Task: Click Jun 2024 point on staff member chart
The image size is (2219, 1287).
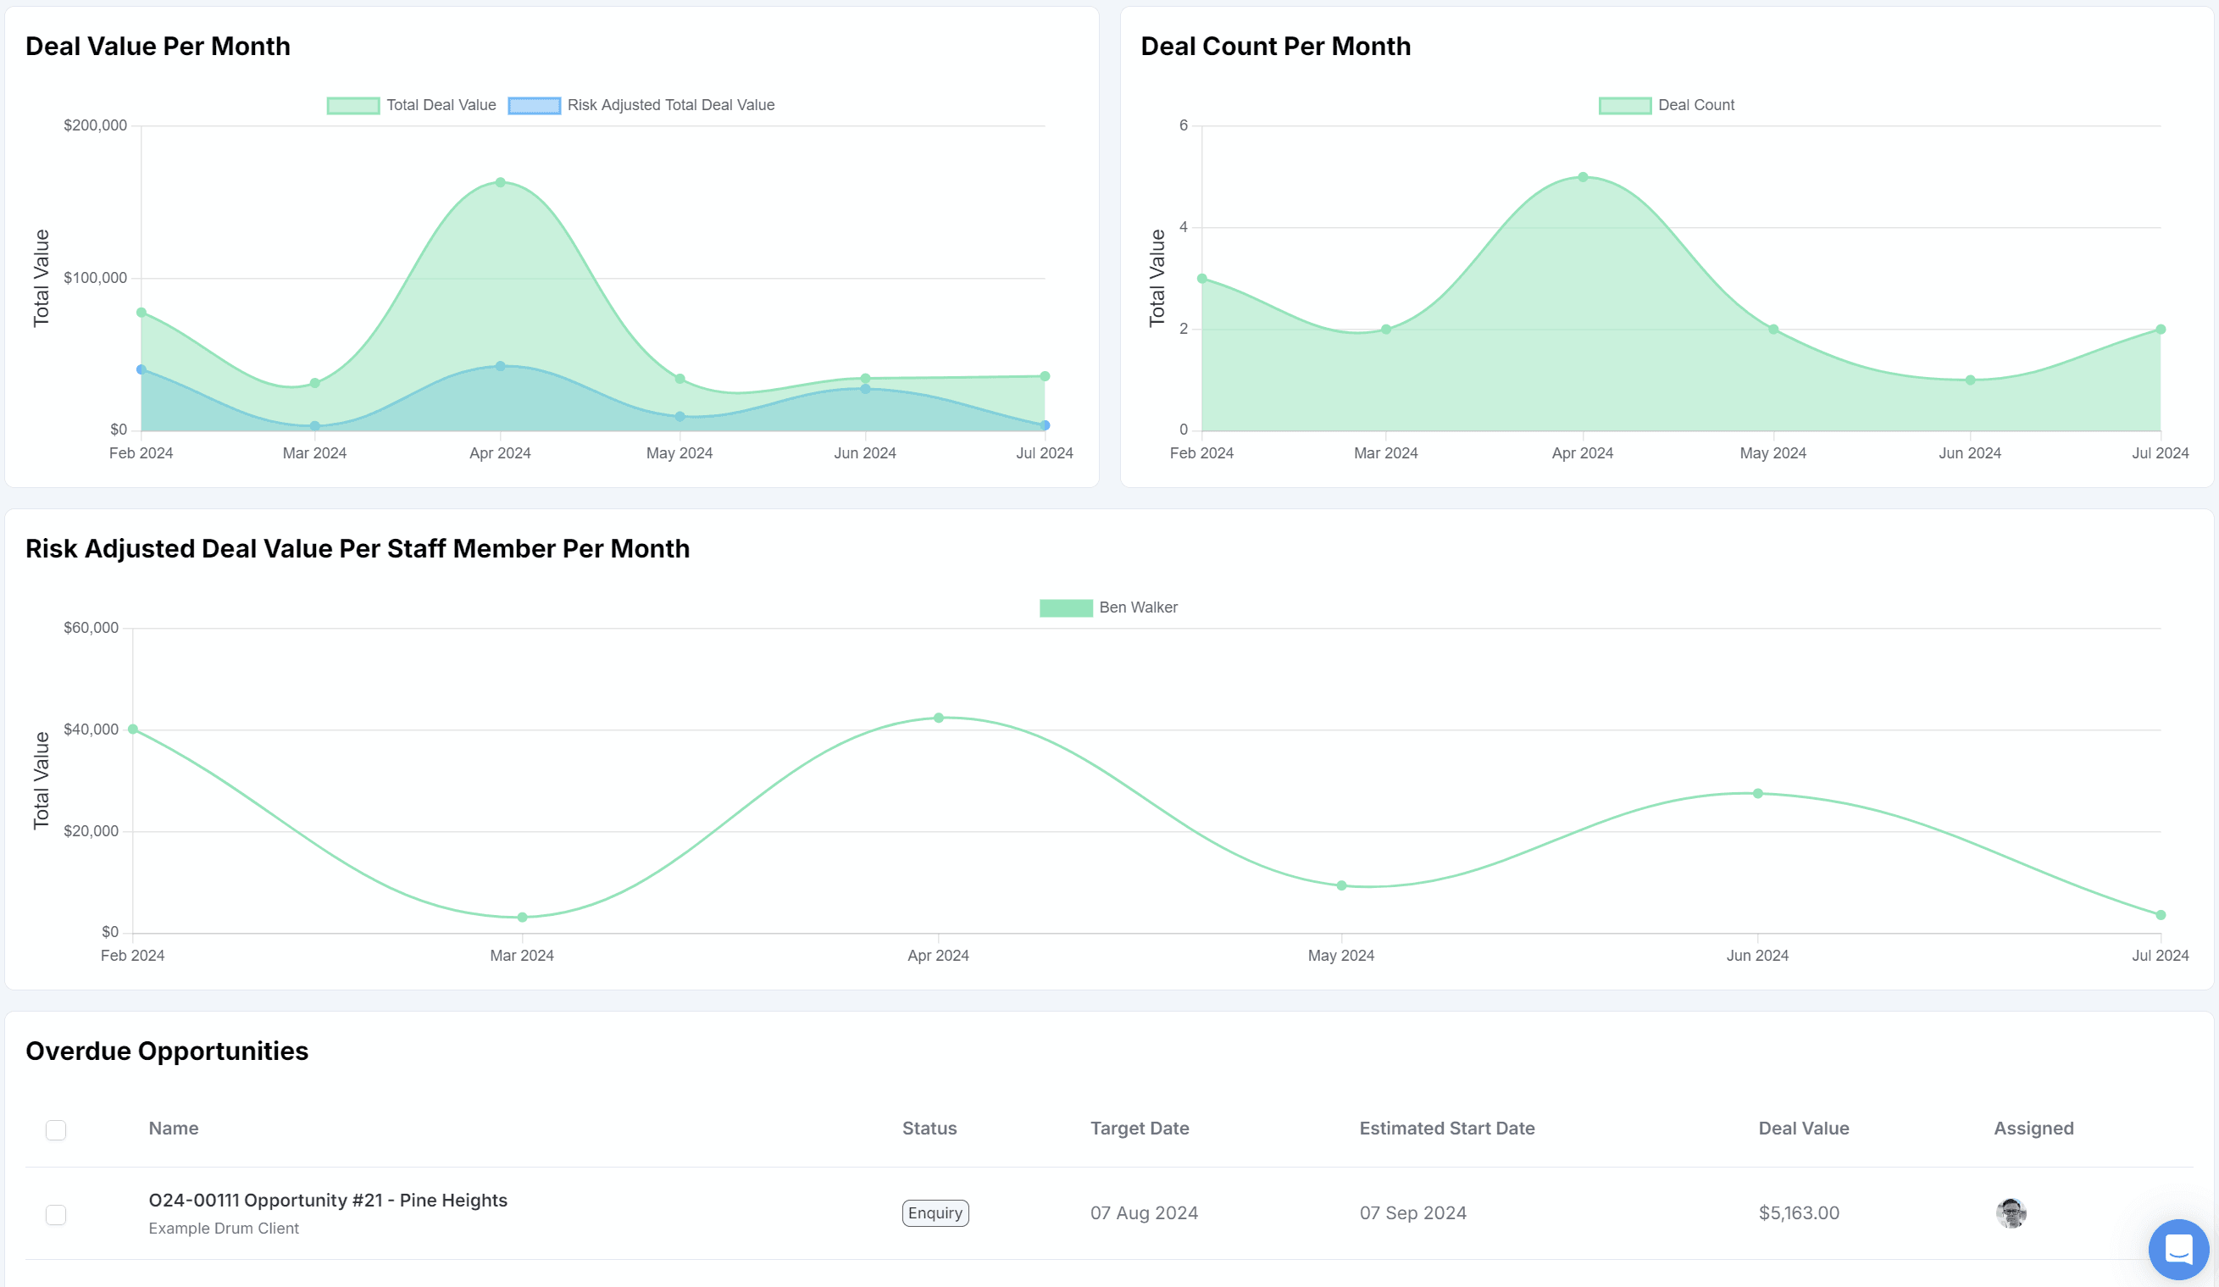Action: click(x=1757, y=793)
